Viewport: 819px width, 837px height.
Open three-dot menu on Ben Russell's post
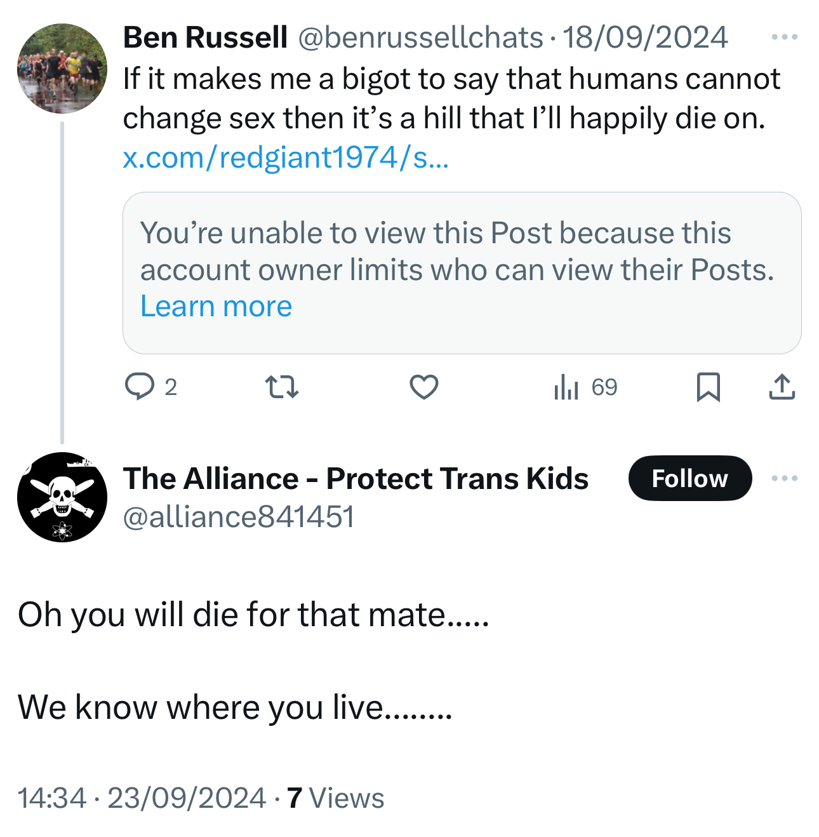click(x=784, y=37)
